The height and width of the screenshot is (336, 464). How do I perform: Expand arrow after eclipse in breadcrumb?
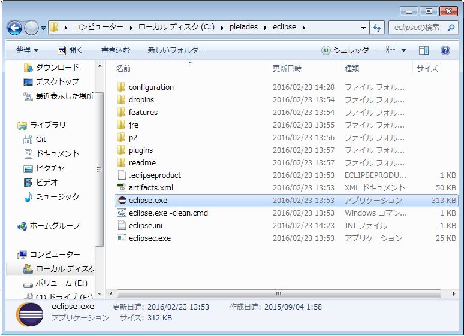pyautogui.click(x=303, y=28)
